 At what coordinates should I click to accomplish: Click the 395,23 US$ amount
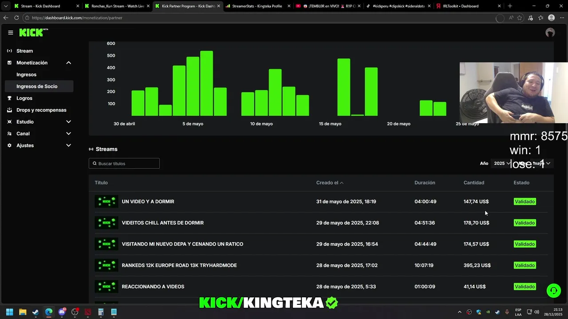pos(477,265)
